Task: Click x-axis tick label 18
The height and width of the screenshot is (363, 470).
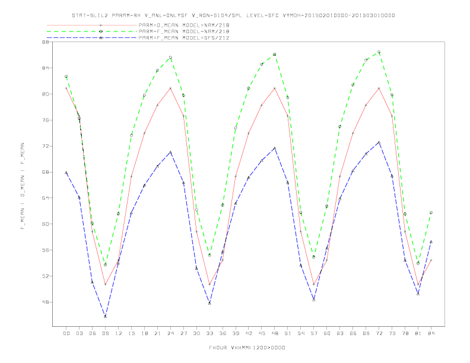Action: (x=144, y=333)
